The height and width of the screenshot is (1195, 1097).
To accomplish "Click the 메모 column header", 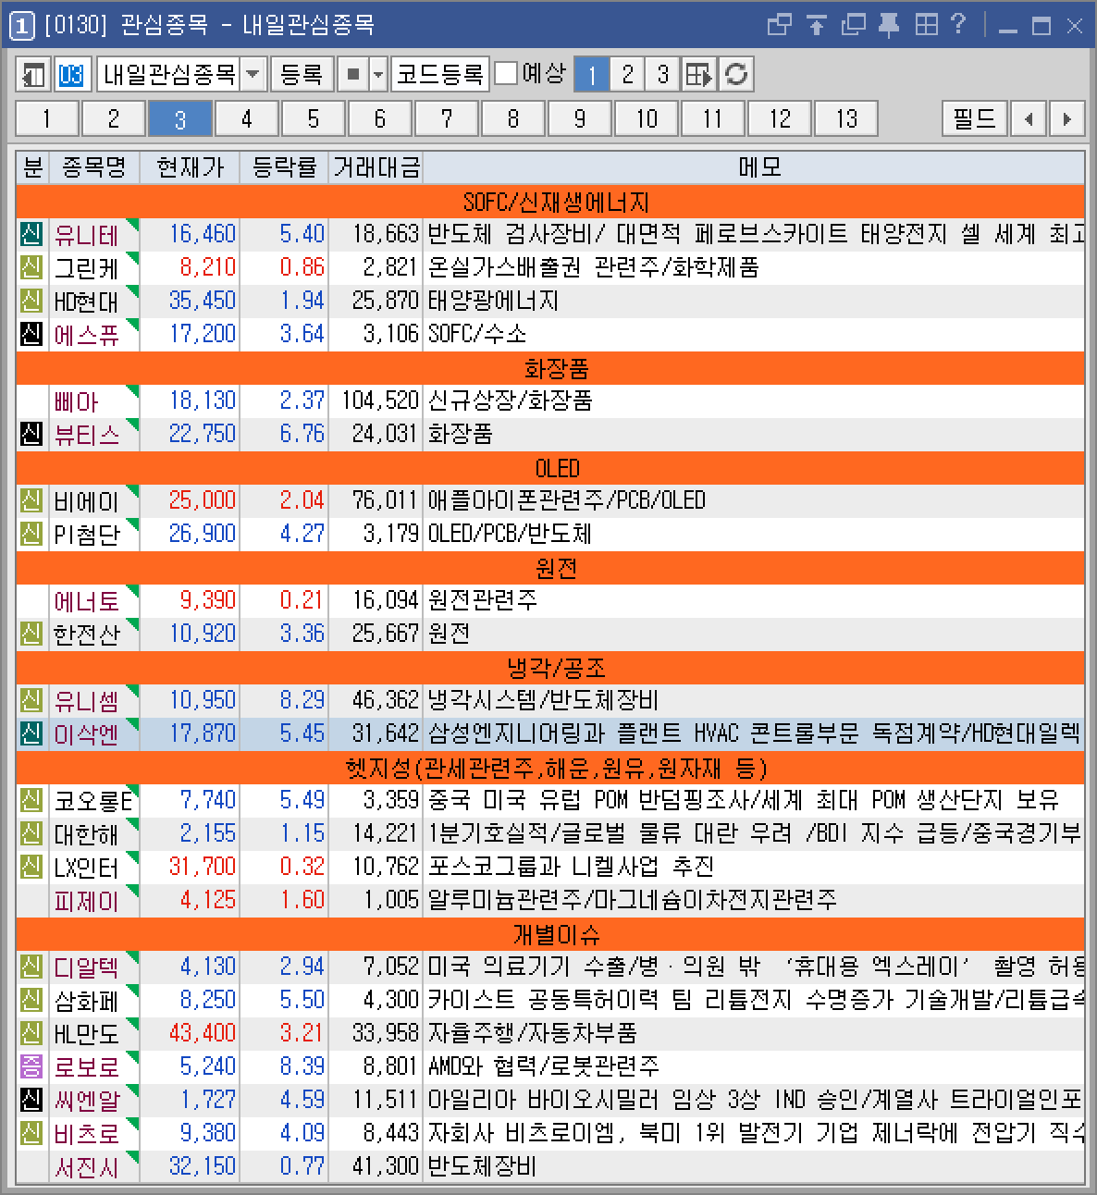I will pyautogui.click(x=754, y=167).
